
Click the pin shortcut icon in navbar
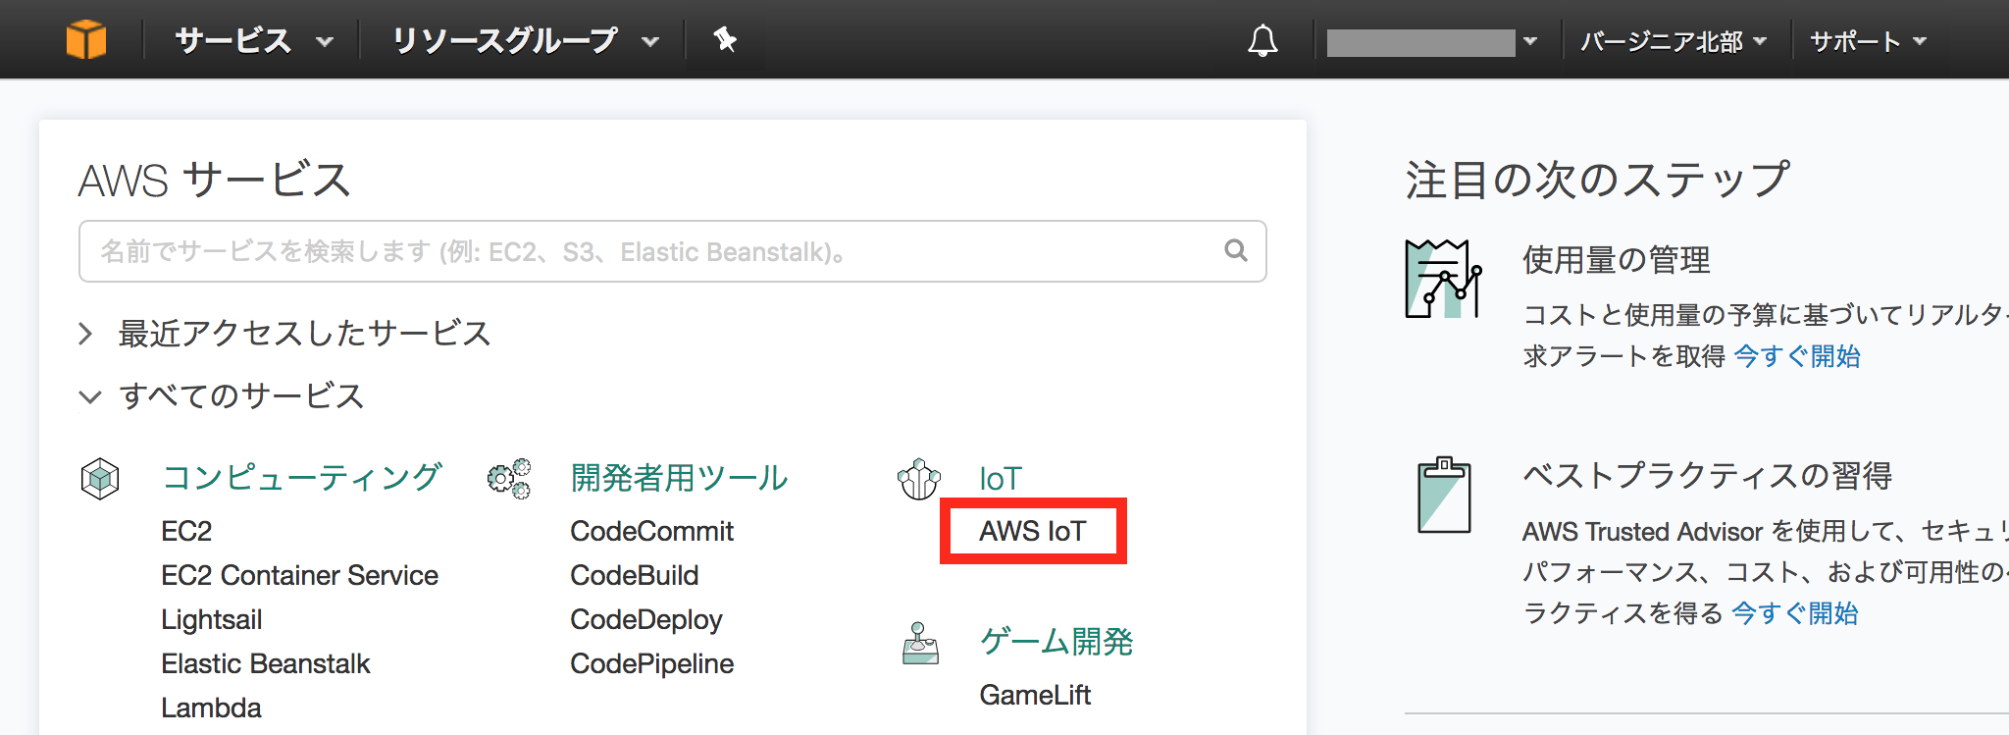(725, 39)
